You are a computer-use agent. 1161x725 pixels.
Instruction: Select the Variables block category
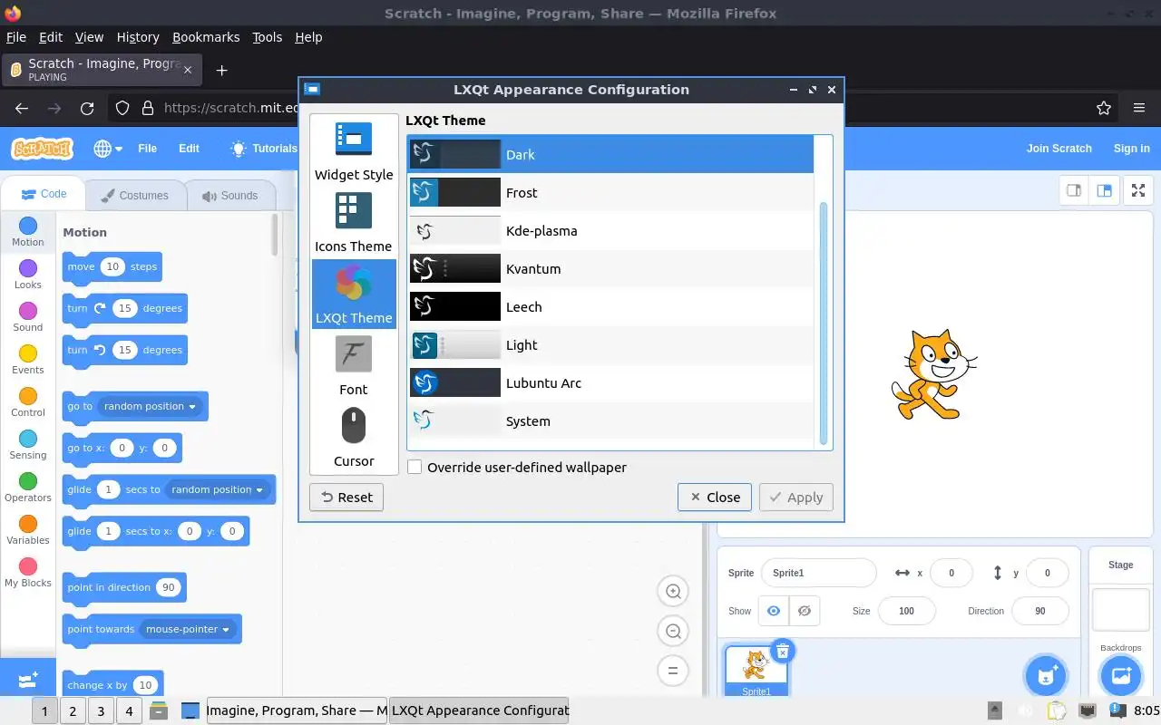[x=28, y=530]
